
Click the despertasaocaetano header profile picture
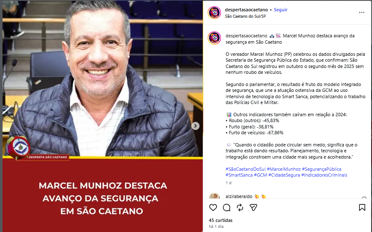(x=214, y=13)
